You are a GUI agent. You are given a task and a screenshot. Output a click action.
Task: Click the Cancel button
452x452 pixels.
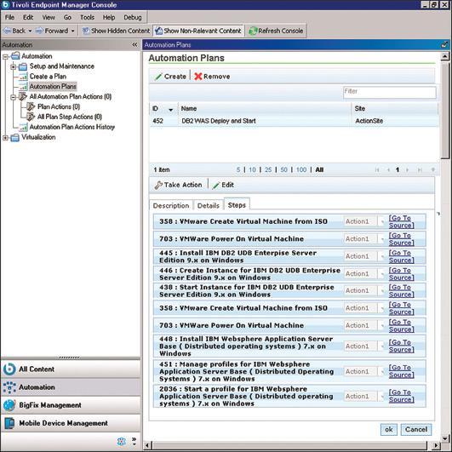[416, 430]
